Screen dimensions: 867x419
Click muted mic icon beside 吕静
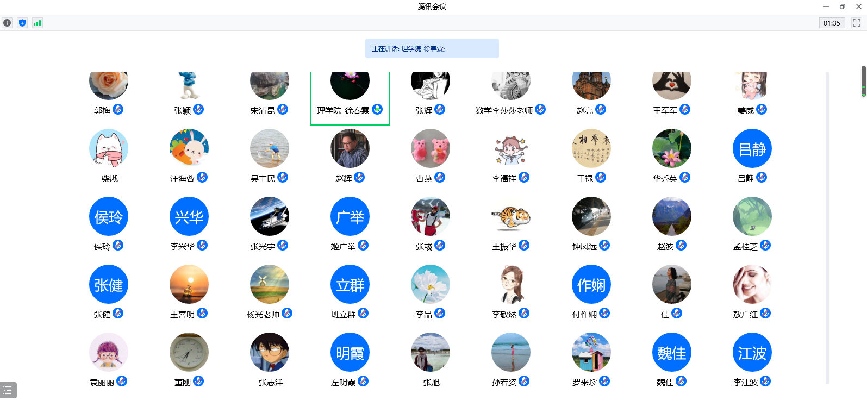click(x=762, y=177)
